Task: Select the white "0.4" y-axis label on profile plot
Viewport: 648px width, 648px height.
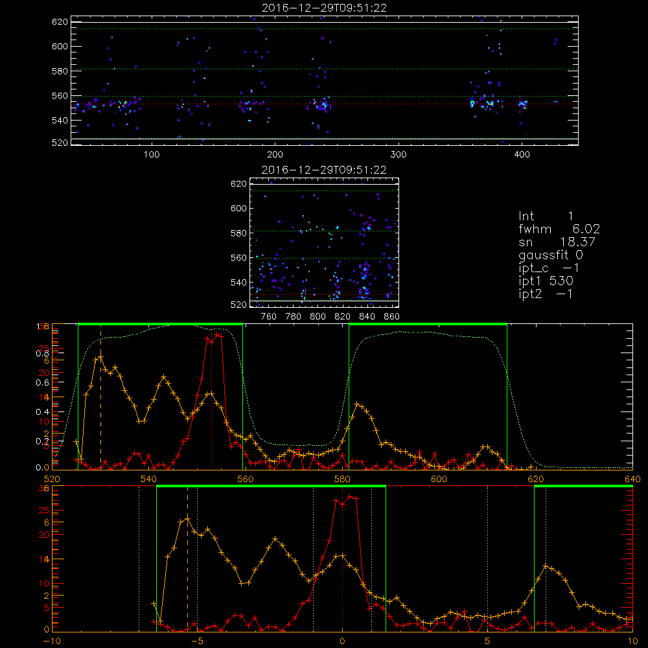Action: click(x=42, y=412)
